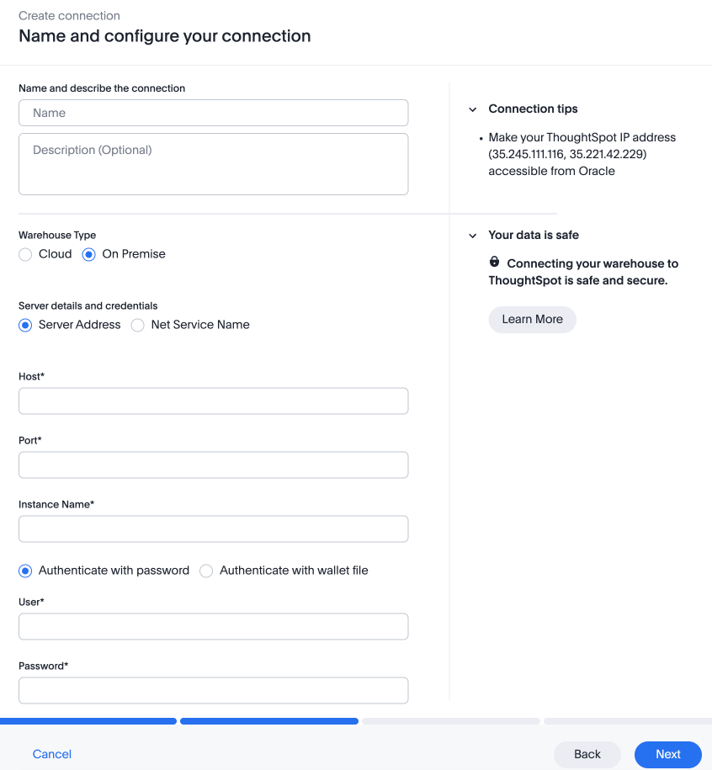Cancel the connection creation
This screenshot has height=770, width=712.
52,754
